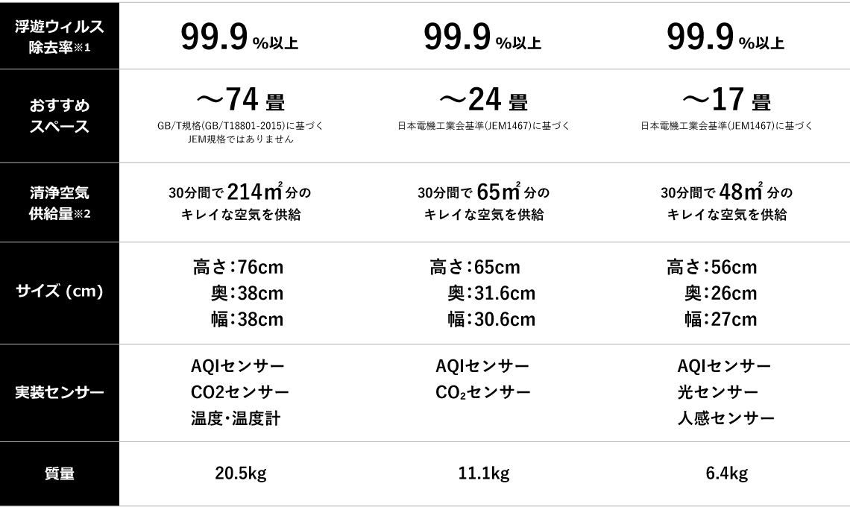Select the 温度・温度計 sensor entry

[x=236, y=418]
